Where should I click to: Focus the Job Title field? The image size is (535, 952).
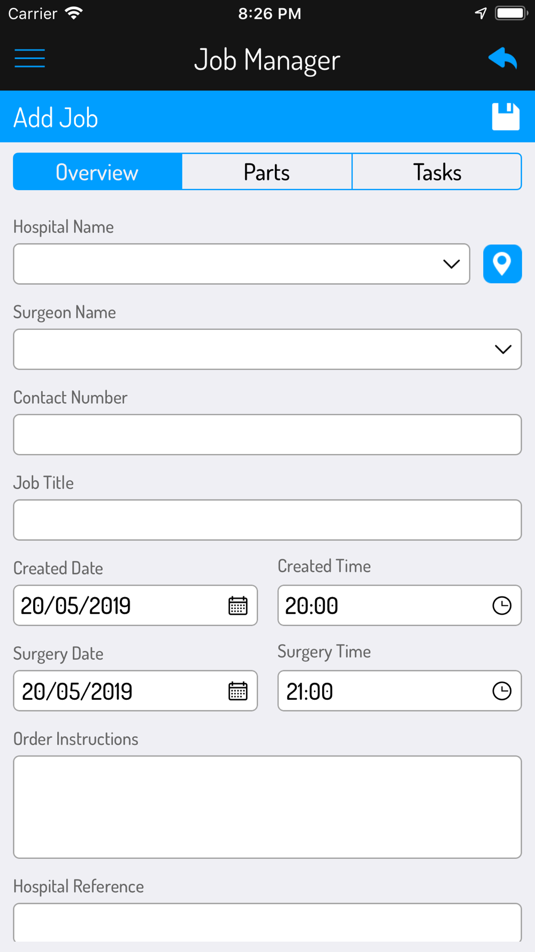(x=267, y=520)
